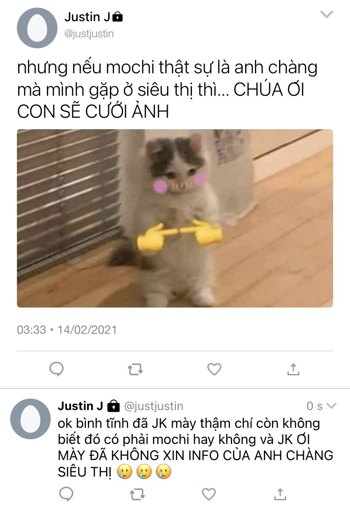Viewport: 350px width, 510px height.
Task: Click the display name Justin J in the main tweet
Action: click(x=87, y=17)
